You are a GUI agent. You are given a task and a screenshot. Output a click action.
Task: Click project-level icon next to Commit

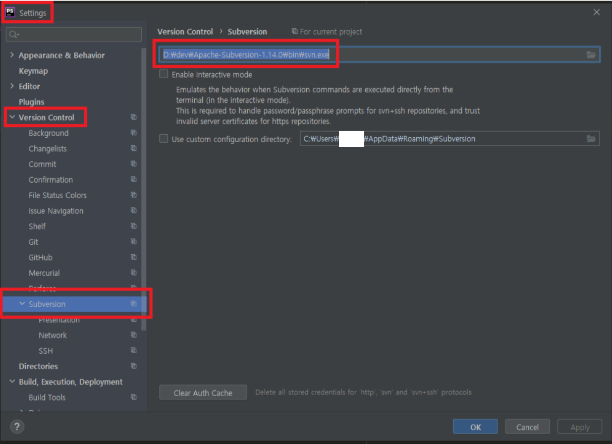point(133,164)
